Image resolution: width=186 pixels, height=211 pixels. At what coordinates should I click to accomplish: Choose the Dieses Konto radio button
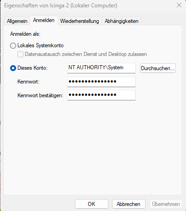coord(13,68)
